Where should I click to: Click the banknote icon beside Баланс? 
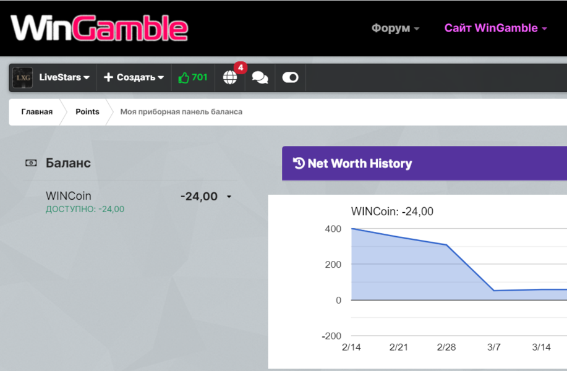point(31,163)
